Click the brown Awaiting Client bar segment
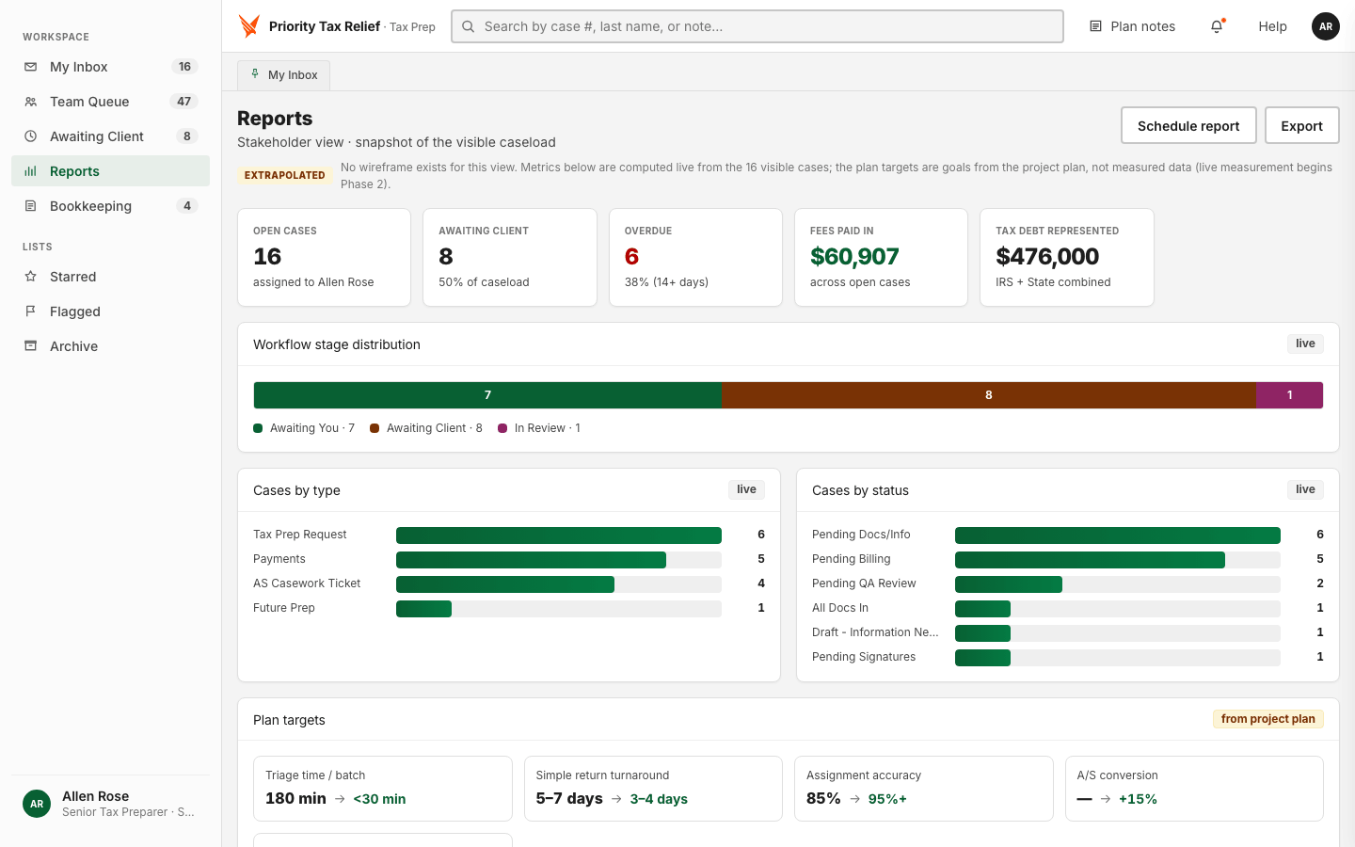The height and width of the screenshot is (847, 1355). [989, 395]
